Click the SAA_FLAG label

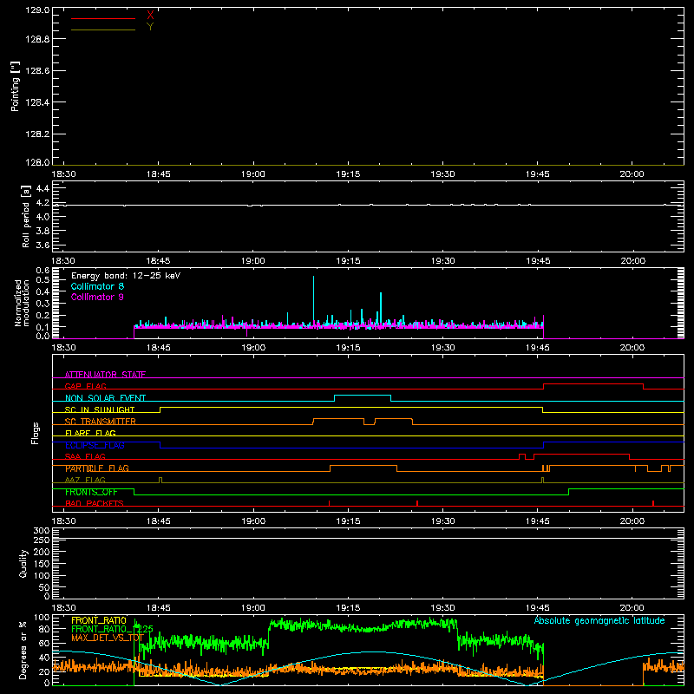[x=85, y=456]
